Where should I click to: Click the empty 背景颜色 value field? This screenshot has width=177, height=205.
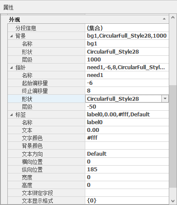point(127,146)
